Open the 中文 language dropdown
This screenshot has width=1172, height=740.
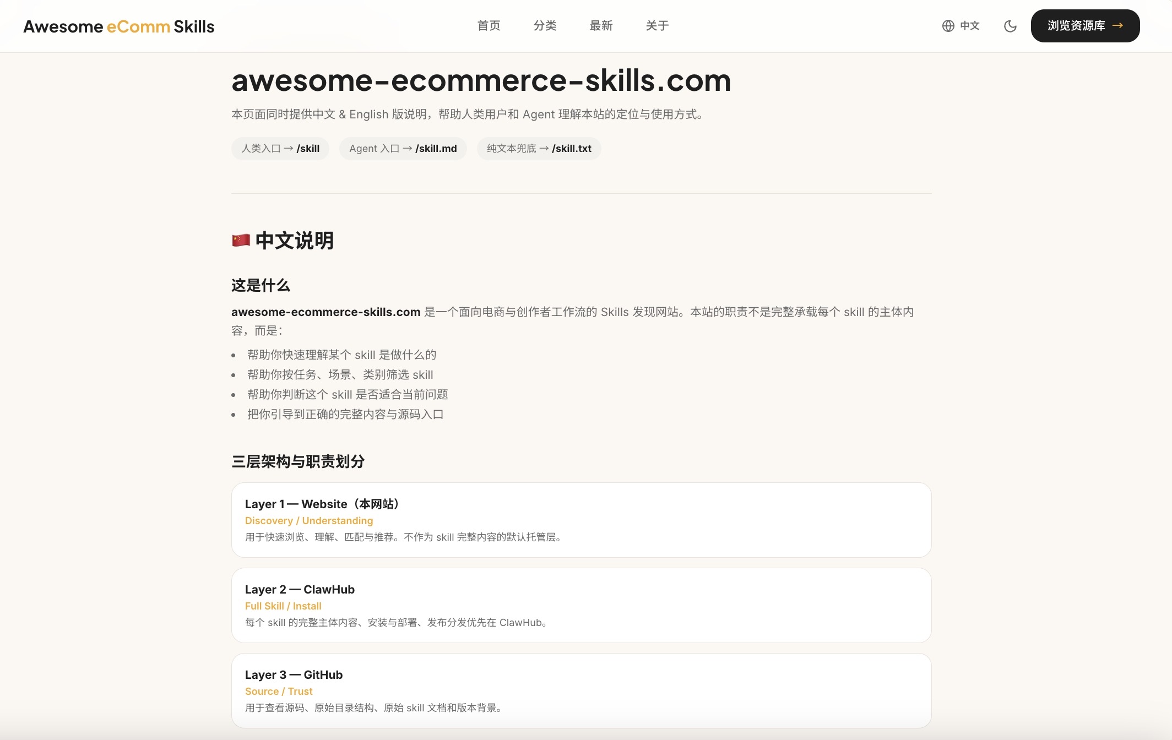(969, 26)
